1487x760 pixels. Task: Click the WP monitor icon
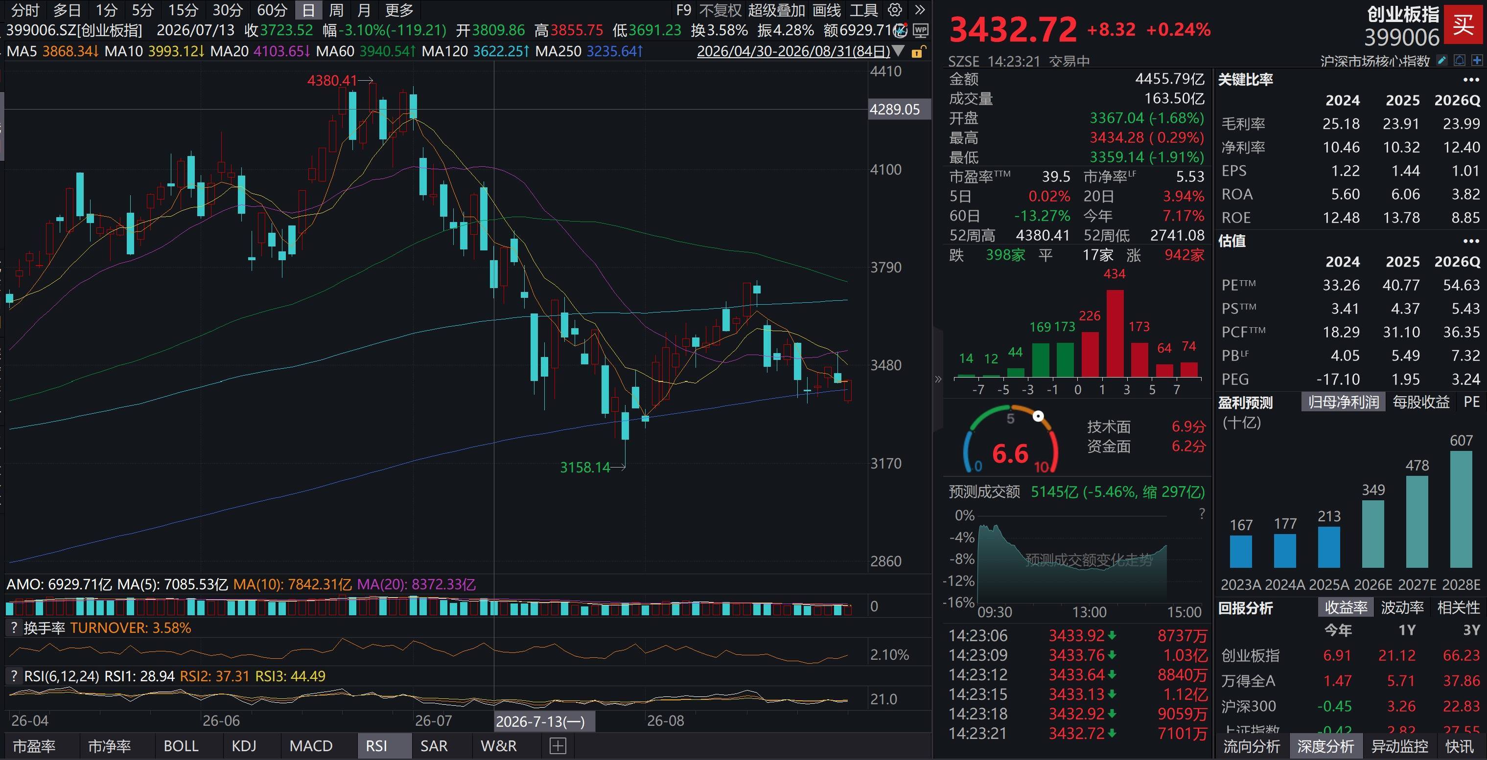pyautogui.click(x=921, y=30)
